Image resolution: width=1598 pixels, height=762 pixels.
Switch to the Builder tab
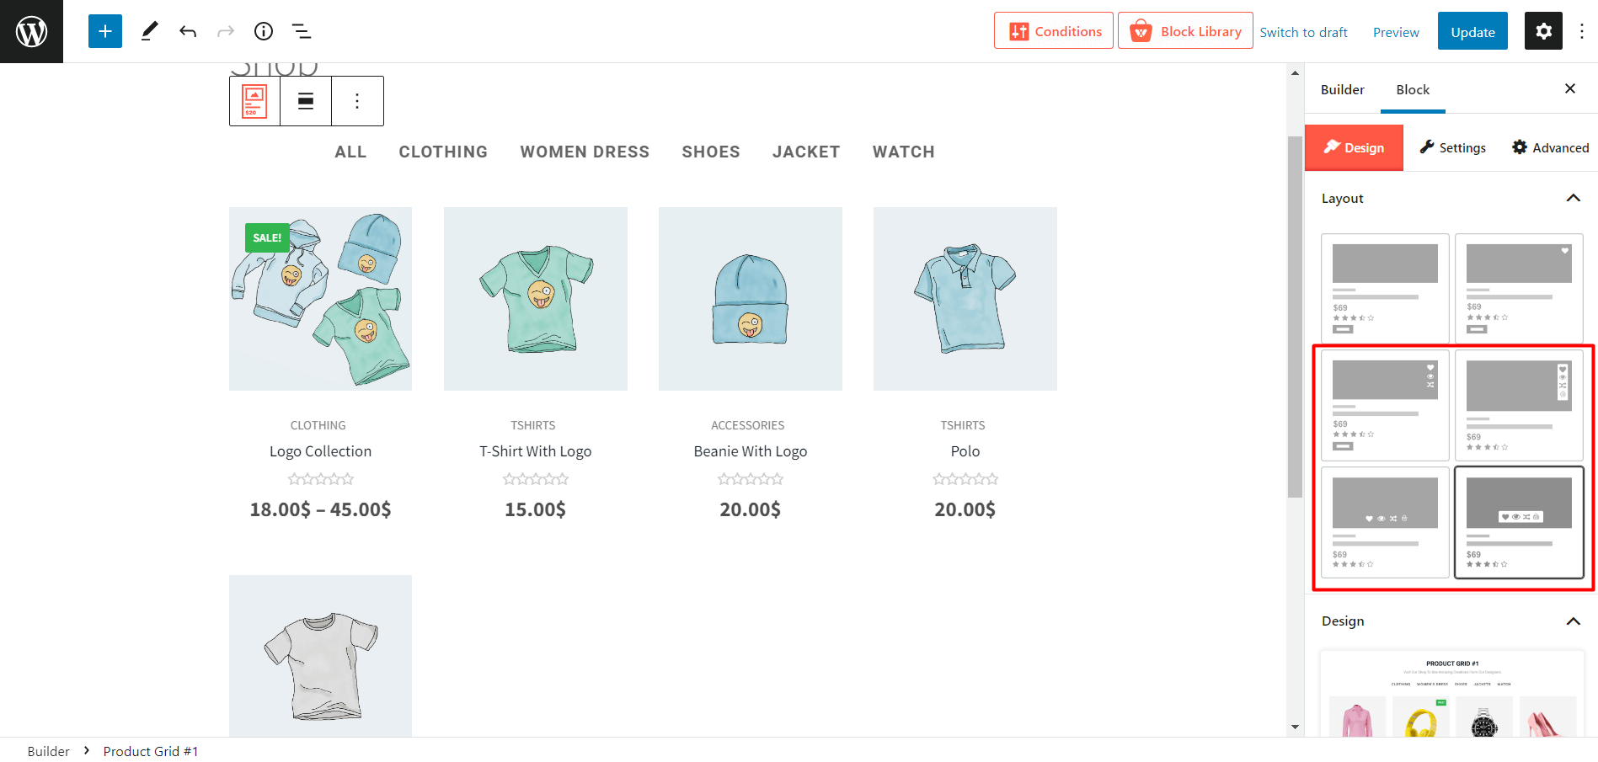1341,89
